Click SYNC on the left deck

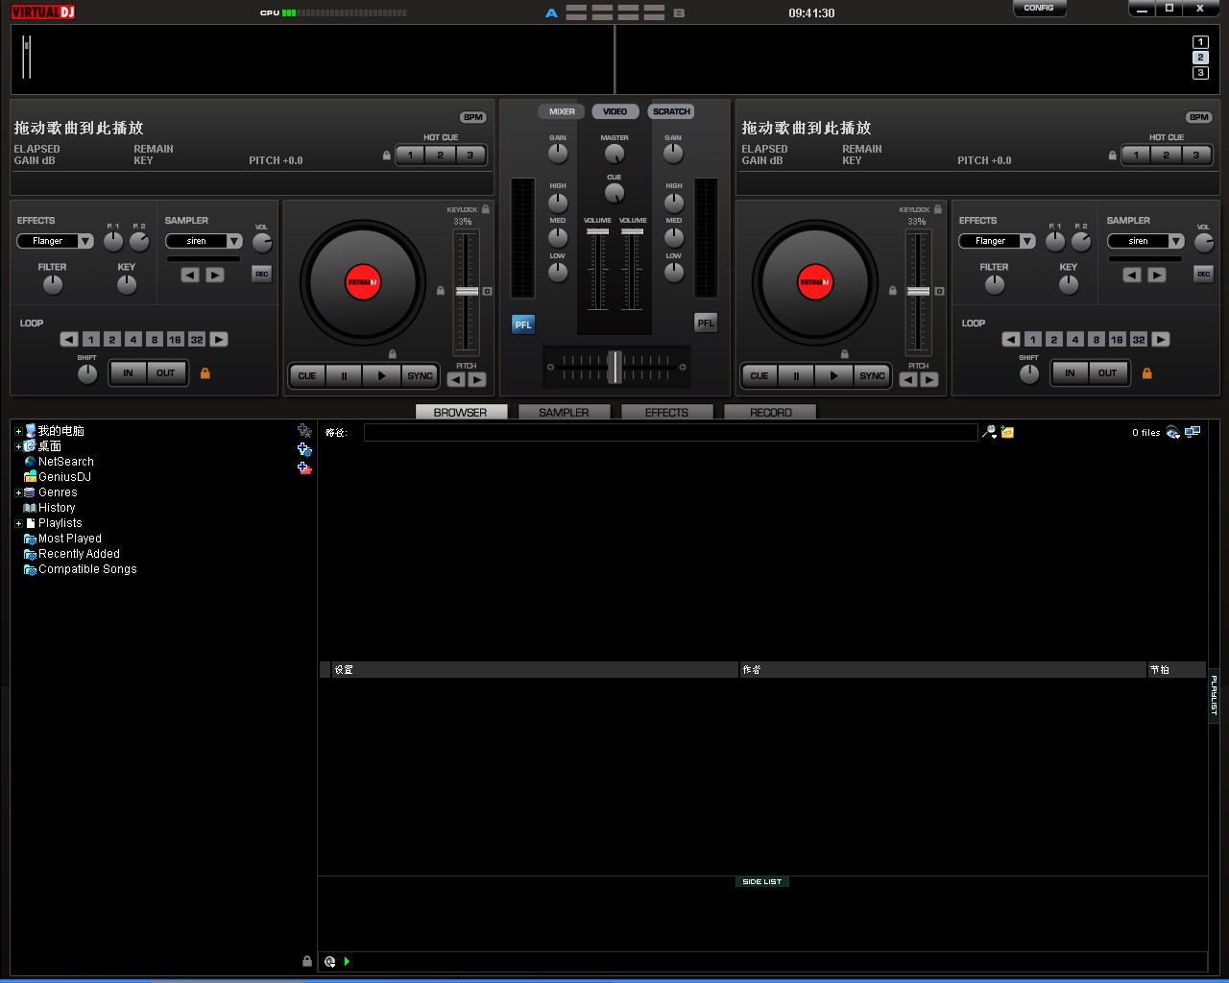tap(420, 376)
